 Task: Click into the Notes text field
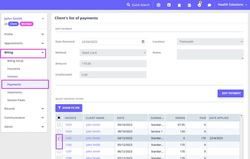pos(210,54)
